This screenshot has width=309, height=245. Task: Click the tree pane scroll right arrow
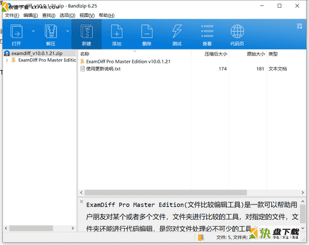click(x=73, y=228)
